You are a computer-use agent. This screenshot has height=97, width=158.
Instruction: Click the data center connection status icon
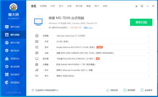coord(33,90)
